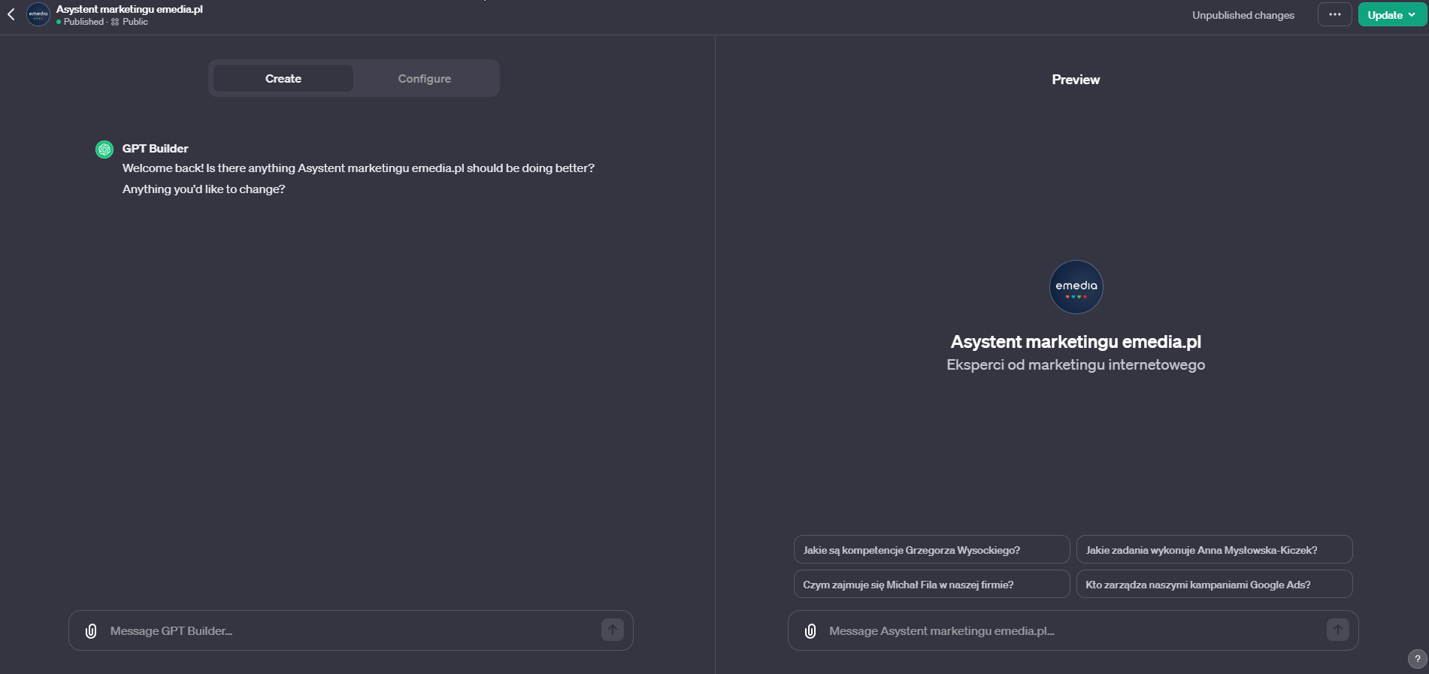Open the question mark help icon
The width and height of the screenshot is (1429, 674).
[x=1417, y=659]
